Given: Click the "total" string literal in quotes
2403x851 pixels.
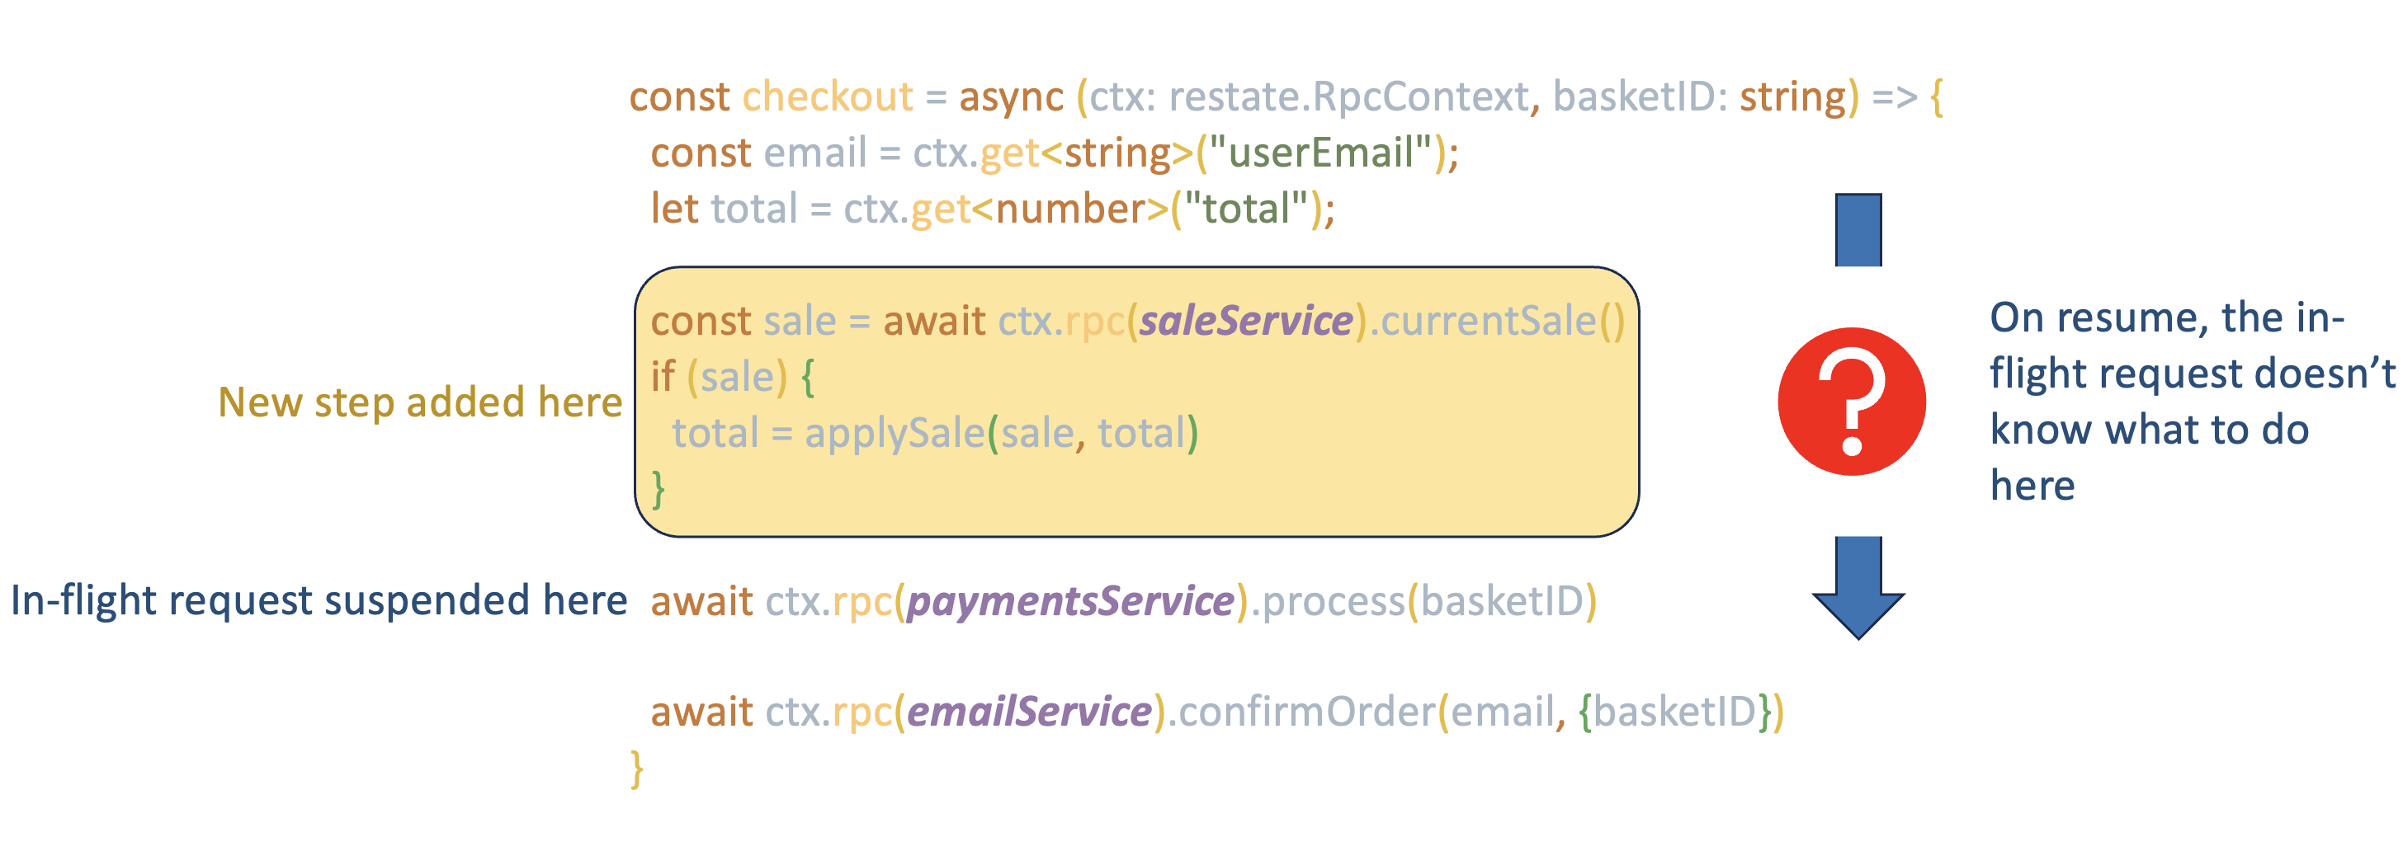Looking at the screenshot, I should pyautogui.click(x=1245, y=209).
